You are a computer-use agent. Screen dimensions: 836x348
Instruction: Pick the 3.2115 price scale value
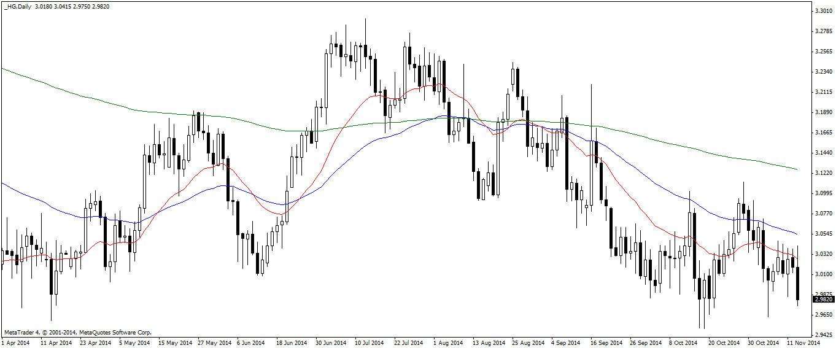pos(823,92)
